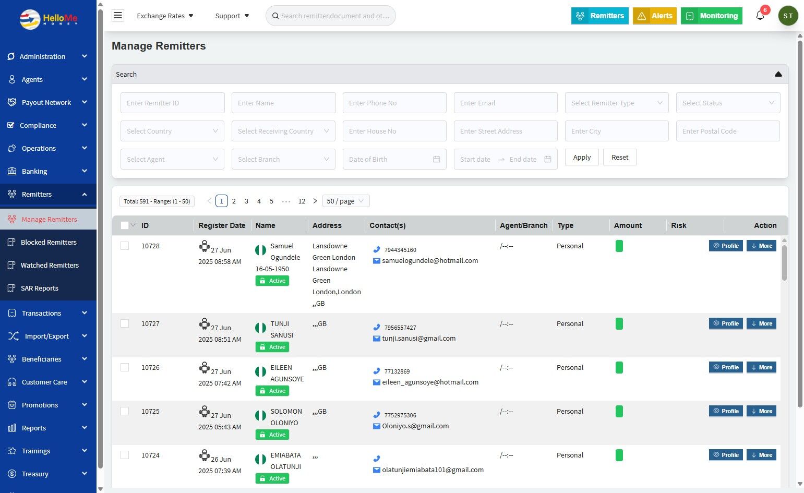Click phone icon next to 7752975306

pos(377,415)
